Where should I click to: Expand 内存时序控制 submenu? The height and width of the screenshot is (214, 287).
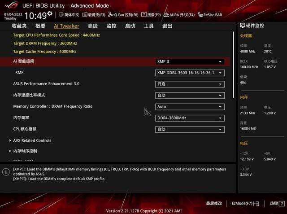pyautogui.click(x=25, y=151)
